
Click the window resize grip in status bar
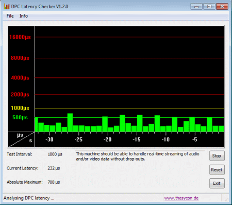tap(227, 199)
